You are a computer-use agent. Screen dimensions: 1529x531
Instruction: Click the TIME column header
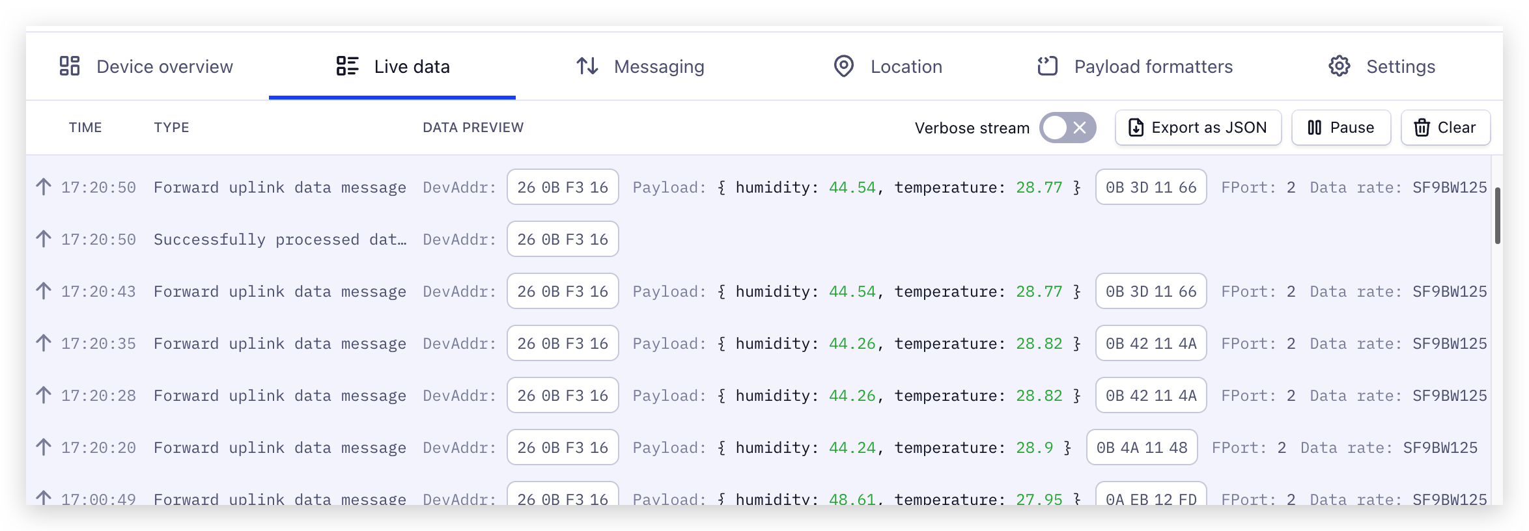(85, 128)
